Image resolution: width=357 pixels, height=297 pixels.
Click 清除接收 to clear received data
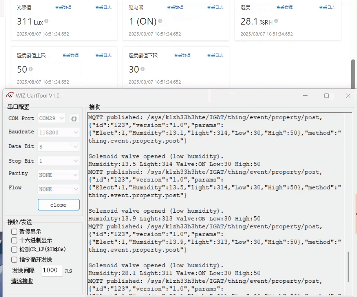[x=22, y=281]
